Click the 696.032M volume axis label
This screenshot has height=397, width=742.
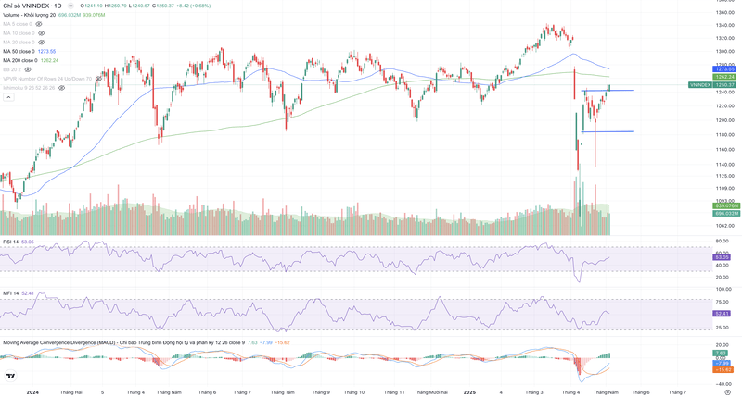726,214
